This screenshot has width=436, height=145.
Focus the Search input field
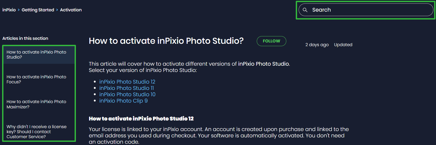(x=366, y=10)
